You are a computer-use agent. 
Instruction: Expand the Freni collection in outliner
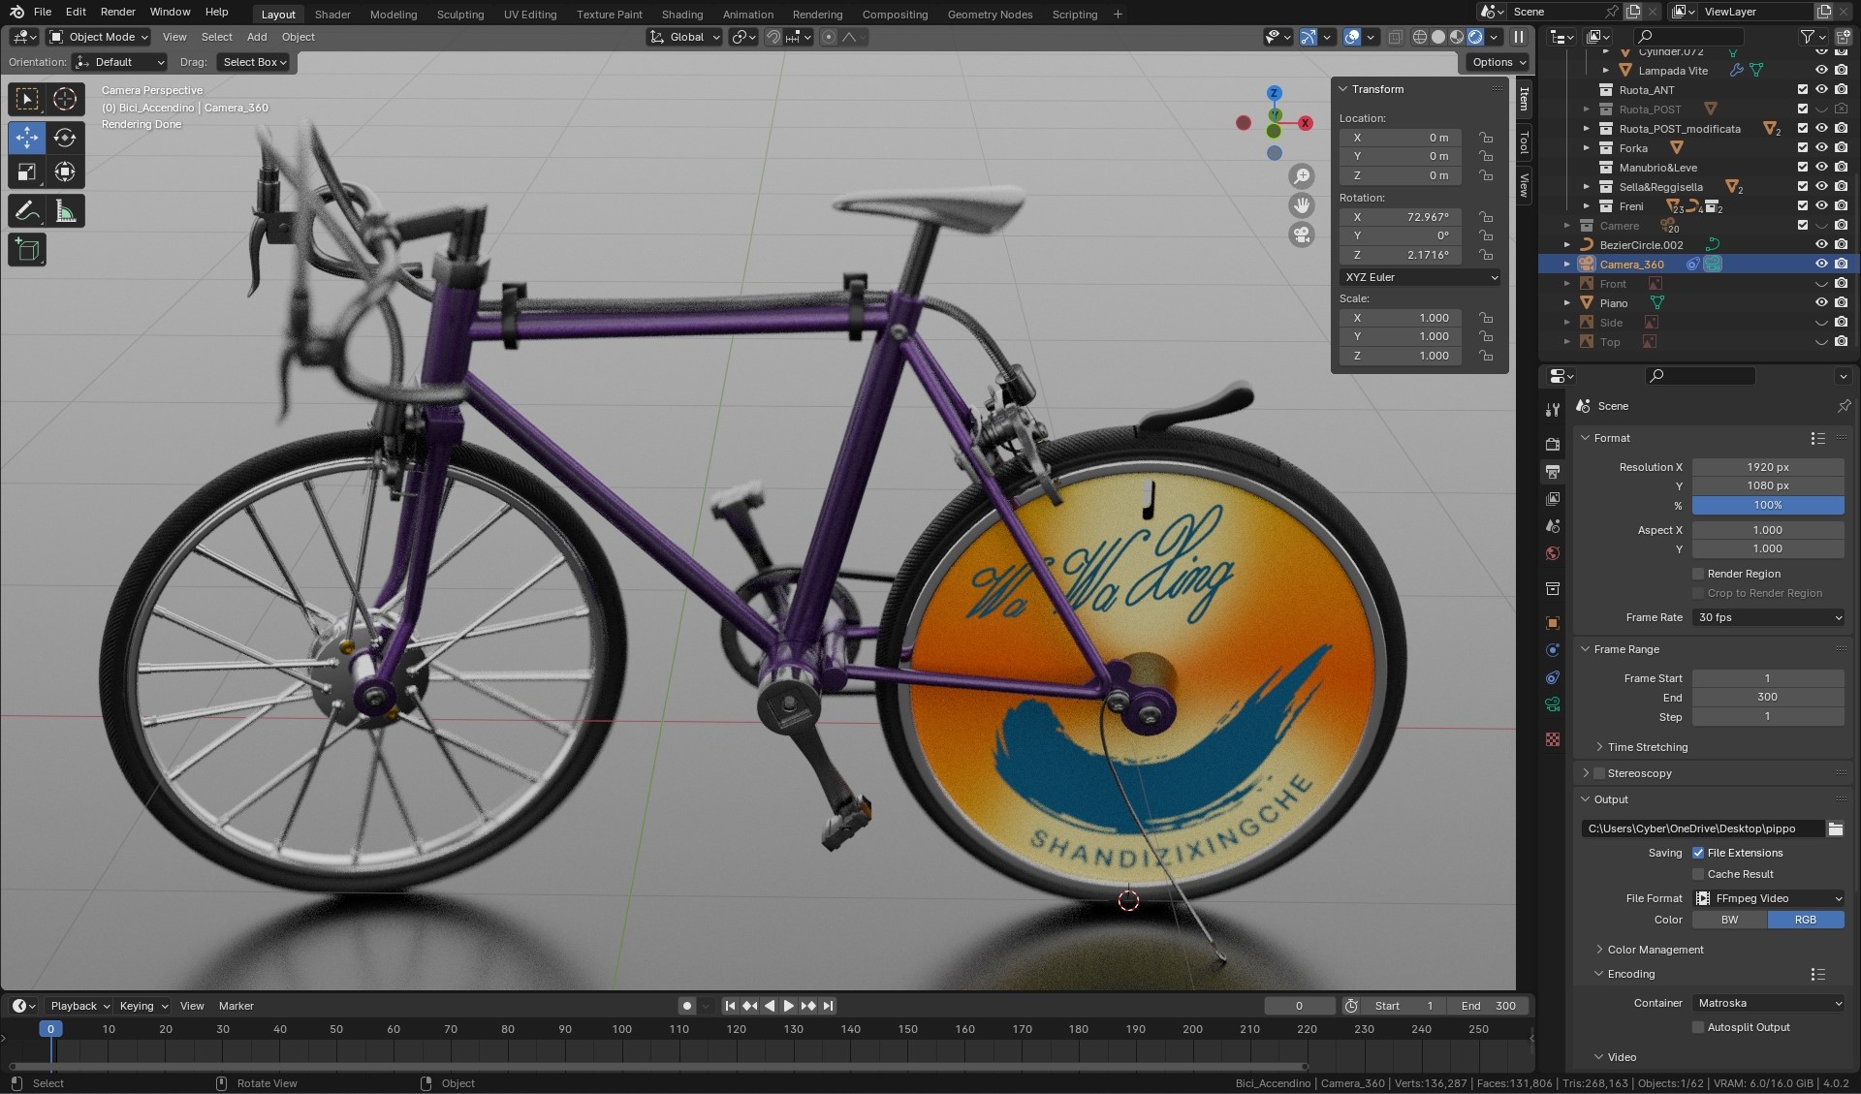(x=1587, y=206)
